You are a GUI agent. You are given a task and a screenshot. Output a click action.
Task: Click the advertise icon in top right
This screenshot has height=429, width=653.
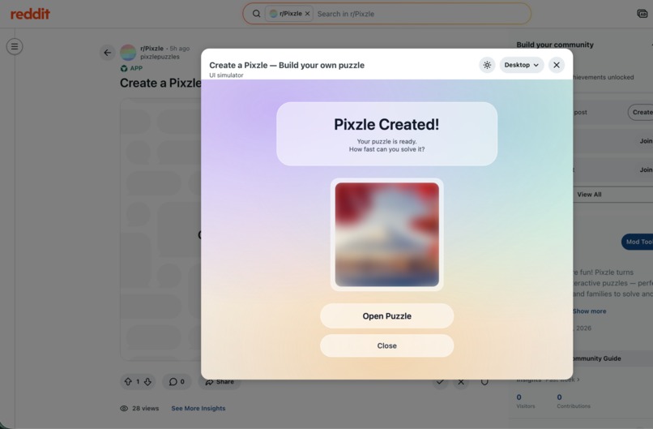(642, 14)
